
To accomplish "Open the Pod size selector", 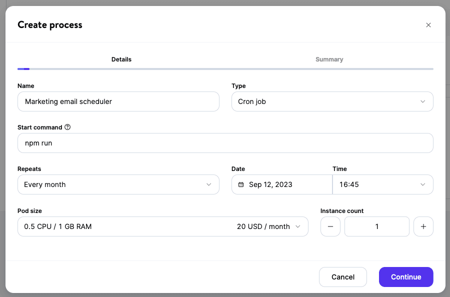I will pyautogui.click(x=163, y=226).
